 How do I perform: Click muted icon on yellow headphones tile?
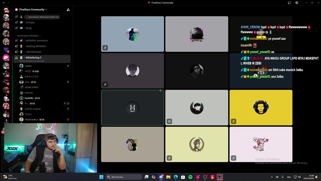tap(233, 121)
